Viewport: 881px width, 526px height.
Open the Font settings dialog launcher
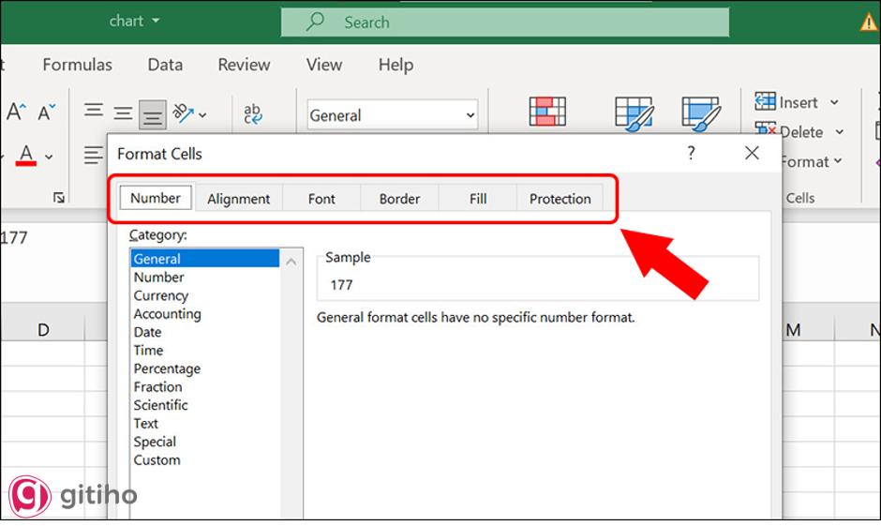coord(59,197)
